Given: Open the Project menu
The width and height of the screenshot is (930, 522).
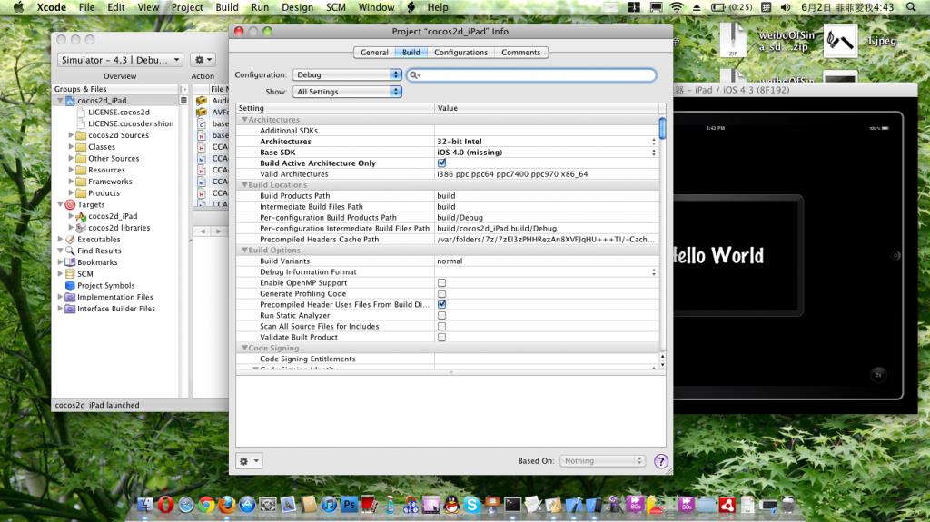Looking at the screenshot, I should point(187,7).
